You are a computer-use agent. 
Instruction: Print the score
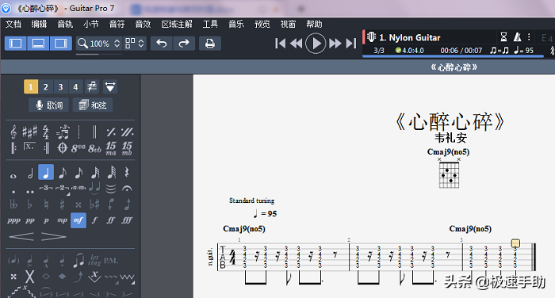[210, 44]
